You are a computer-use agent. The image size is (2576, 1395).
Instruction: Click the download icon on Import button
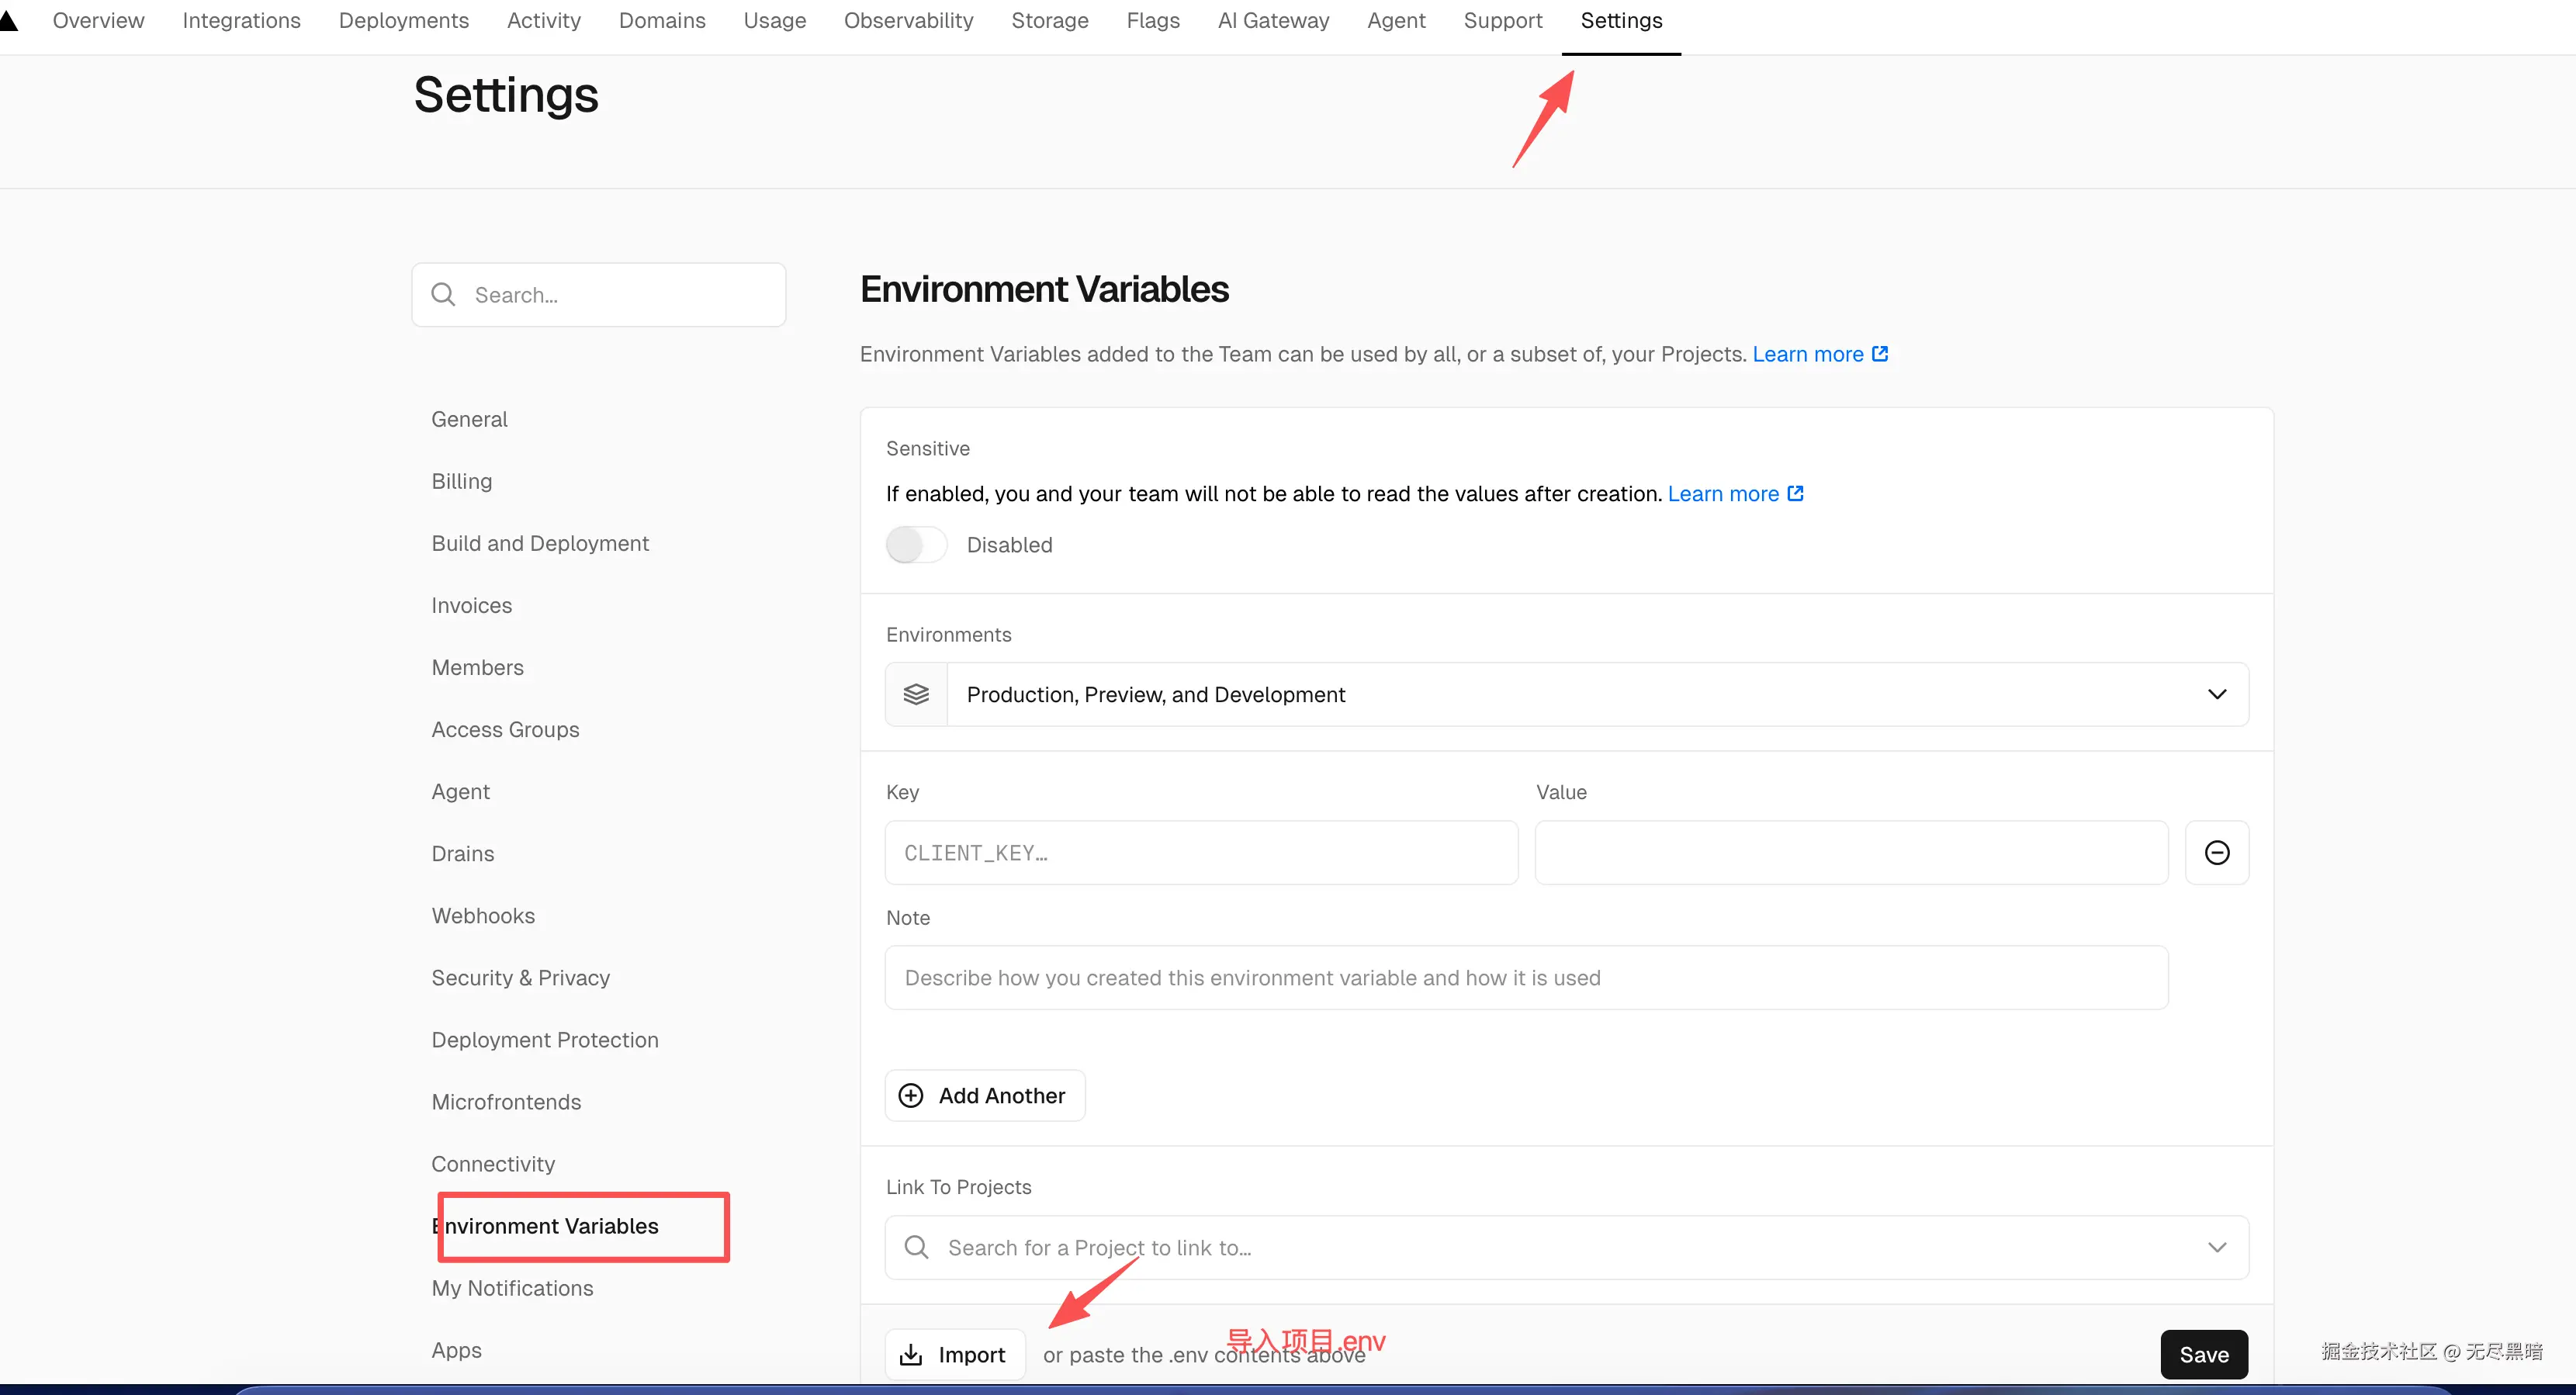[x=911, y=1354]
